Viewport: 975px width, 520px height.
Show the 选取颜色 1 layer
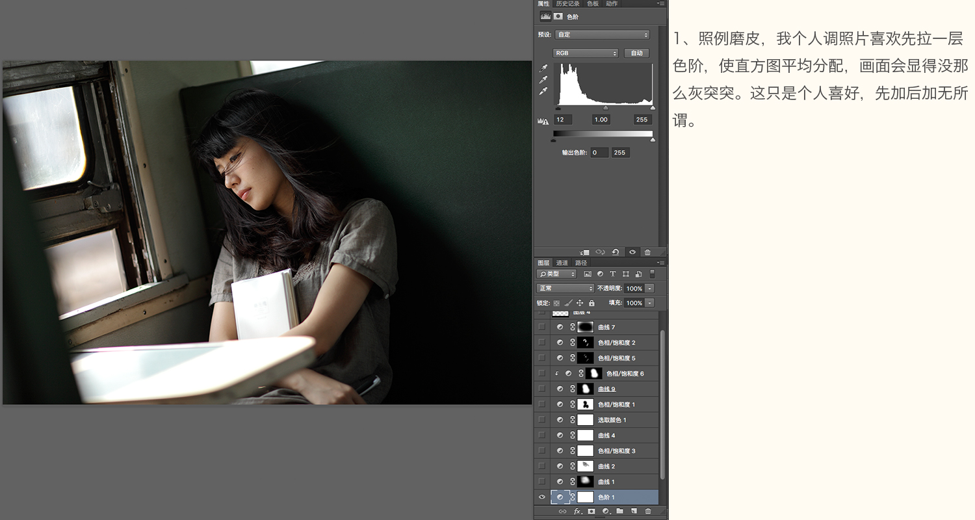[x=542, y=420]
